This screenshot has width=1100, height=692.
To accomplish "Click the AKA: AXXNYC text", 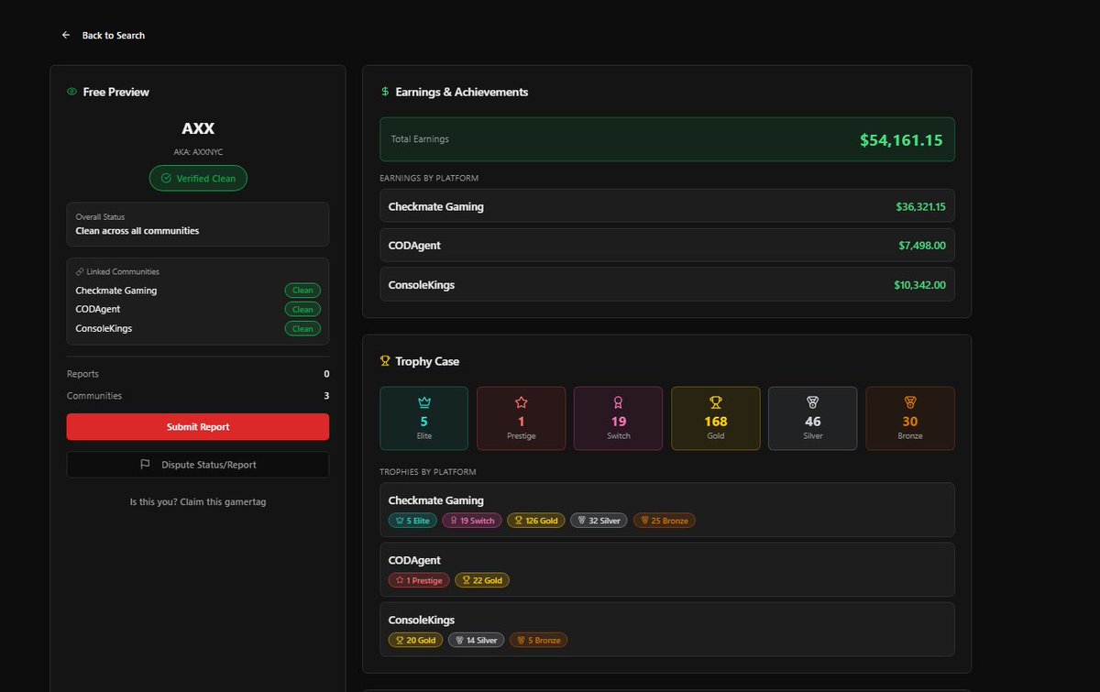I will pyautogui.click(x=198, y=152).
